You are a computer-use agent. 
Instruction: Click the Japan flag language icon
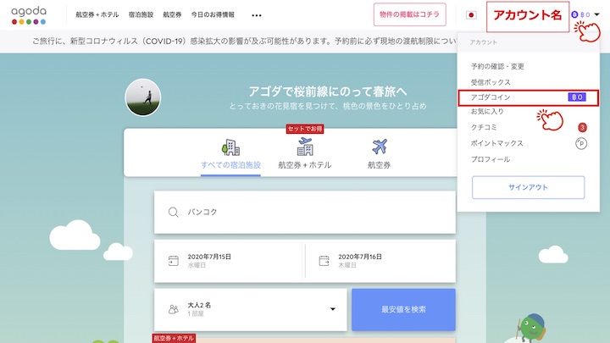471,15
